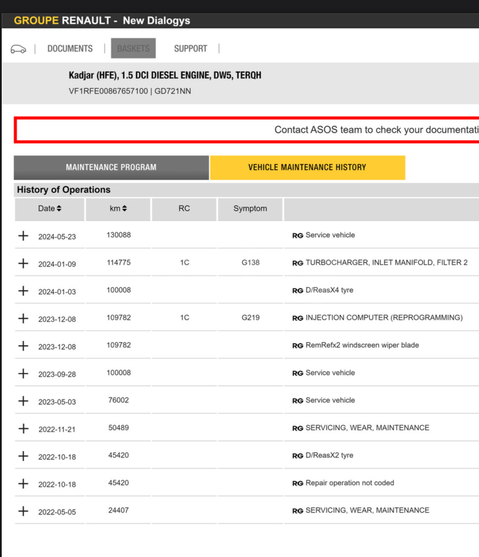This screenshot has height=557, width=479.
Task: Expand the 2022-11-21 servicing row
Action: click(23, 429)
